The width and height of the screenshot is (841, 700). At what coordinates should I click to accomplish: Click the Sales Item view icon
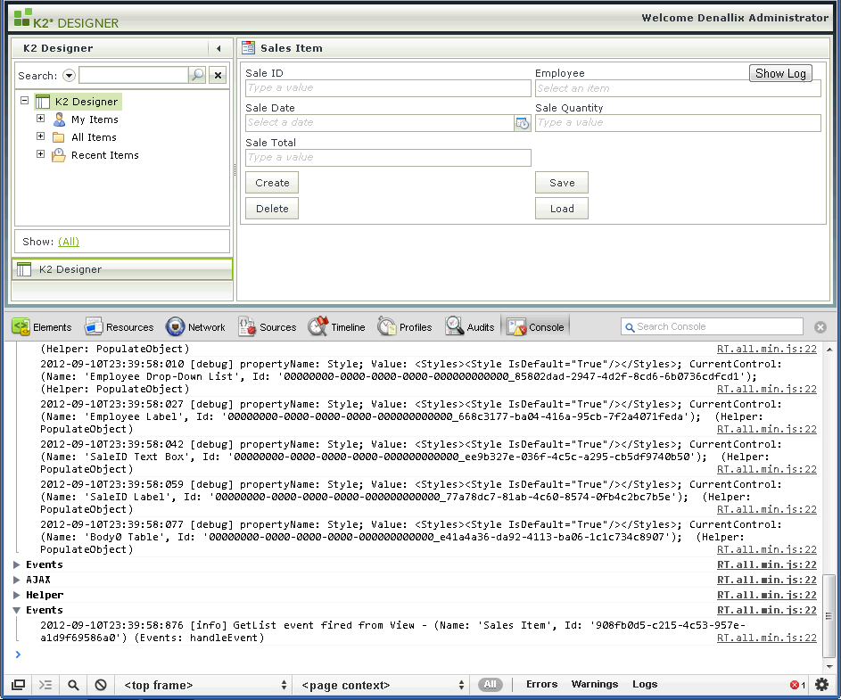248,48
